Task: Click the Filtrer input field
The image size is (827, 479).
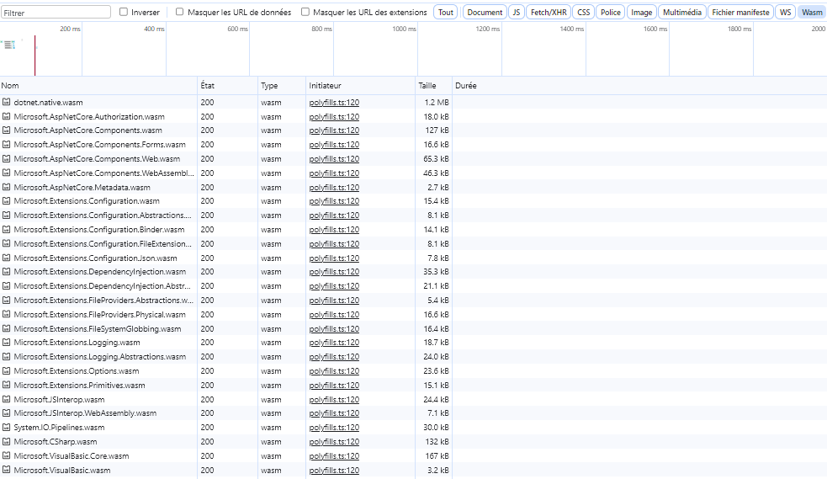Action: 56,12
